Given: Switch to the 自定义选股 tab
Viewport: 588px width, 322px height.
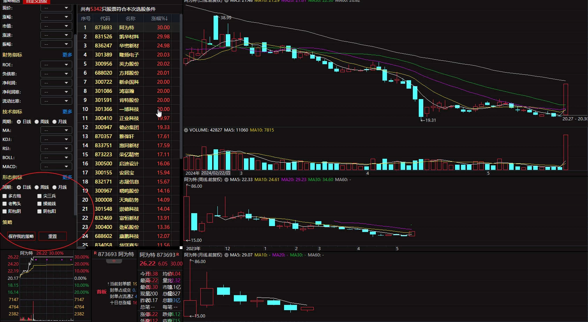Looking at the screenshot, I should click(37, 1).
